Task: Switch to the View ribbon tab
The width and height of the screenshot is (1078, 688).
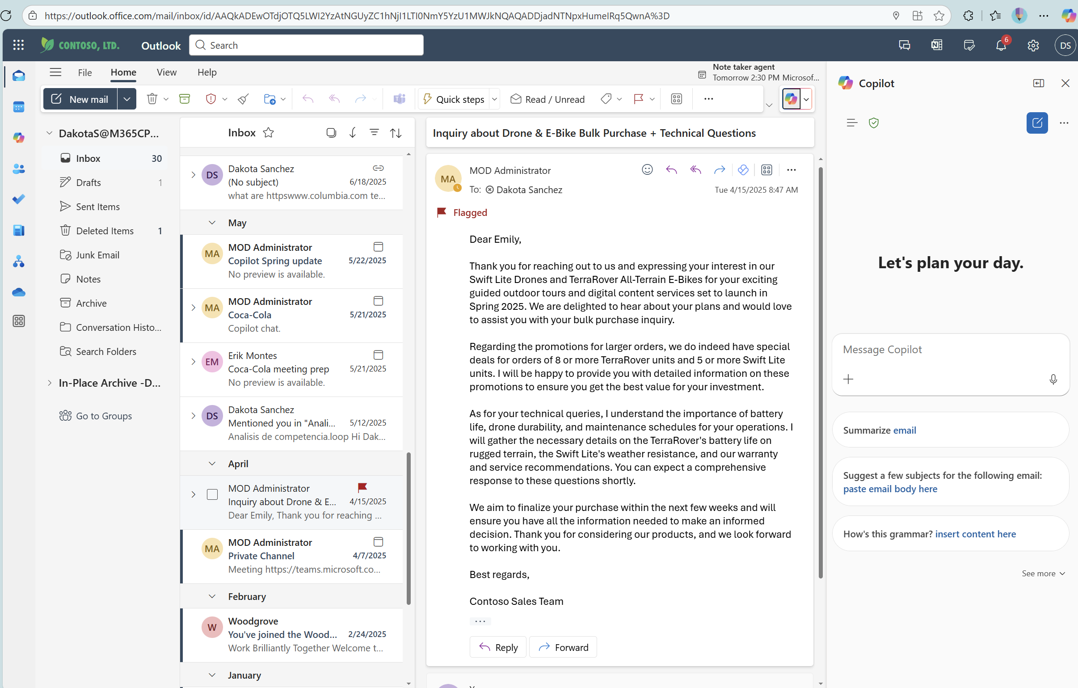Action: (x=167, y=72)
